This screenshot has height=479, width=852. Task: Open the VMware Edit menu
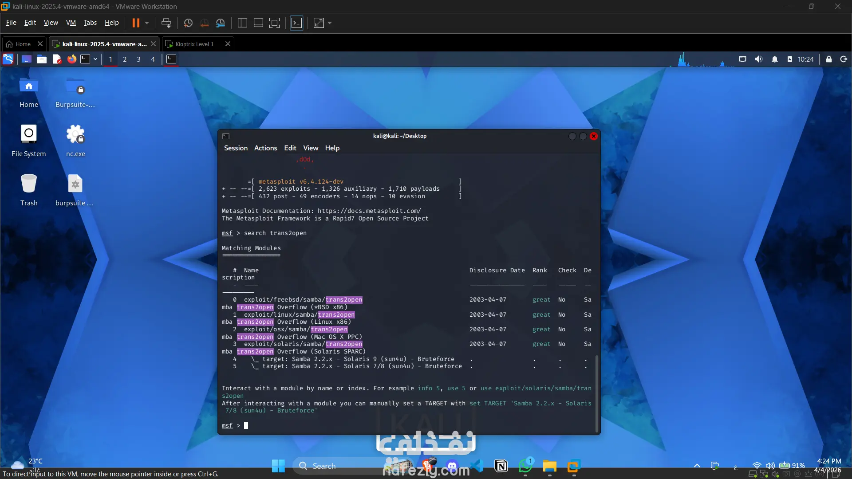pyautogui.click(x=30, y=23)
